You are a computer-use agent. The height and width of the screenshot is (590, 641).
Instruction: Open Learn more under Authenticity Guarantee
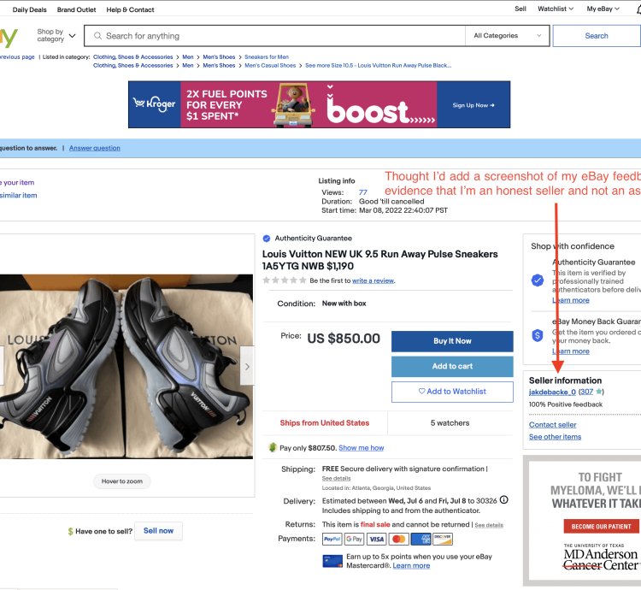[x=571, y=300]
